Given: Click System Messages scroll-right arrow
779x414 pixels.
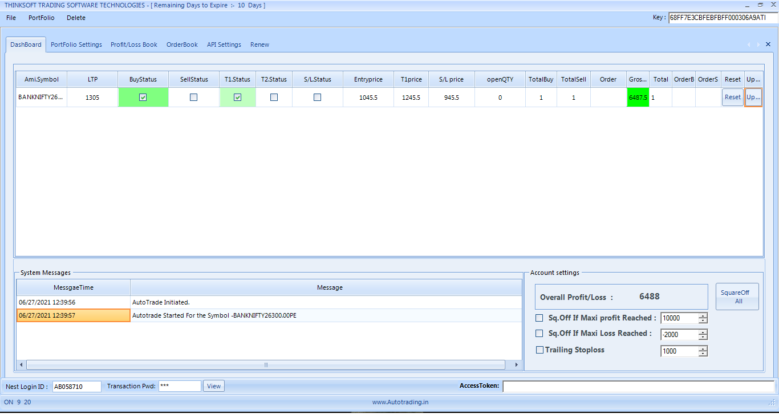Looking at the screenshot, I should [517, 365].
